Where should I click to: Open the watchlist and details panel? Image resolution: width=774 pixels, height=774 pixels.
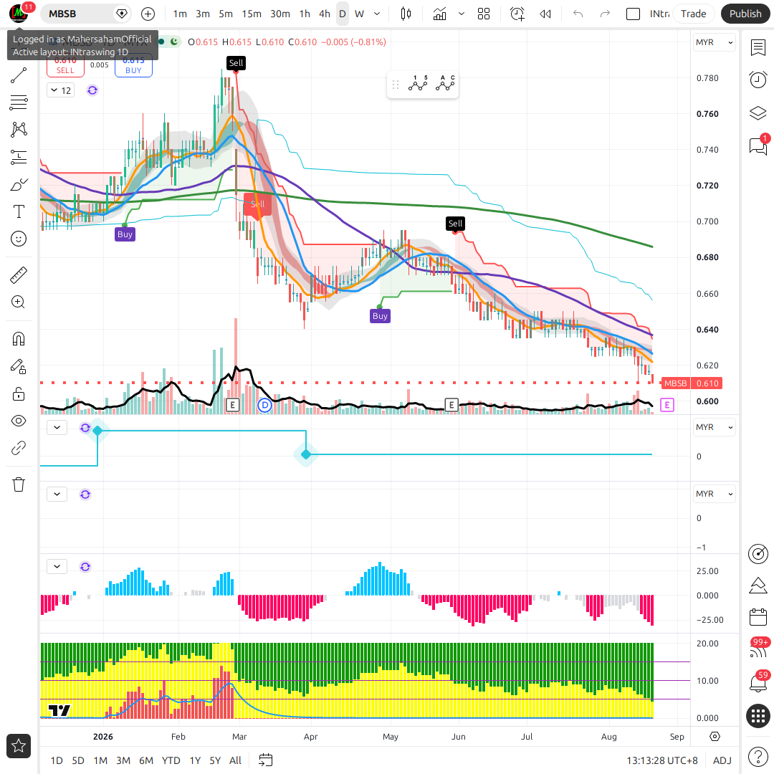coord(758,48)
